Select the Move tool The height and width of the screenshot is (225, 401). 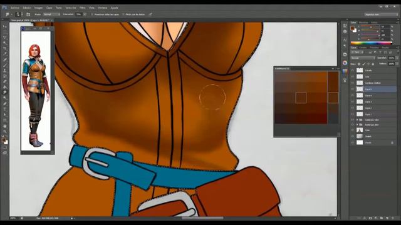coord(4,26)
